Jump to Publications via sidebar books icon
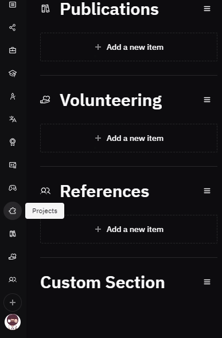222x338 pixels. coord(13,234)
